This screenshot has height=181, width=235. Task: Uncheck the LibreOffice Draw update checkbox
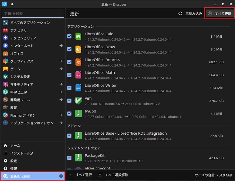tap(69, 49)
